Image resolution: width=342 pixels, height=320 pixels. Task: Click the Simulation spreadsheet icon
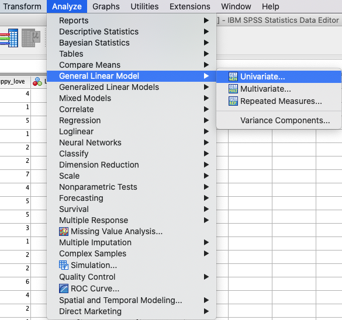[x=64, y=265]
